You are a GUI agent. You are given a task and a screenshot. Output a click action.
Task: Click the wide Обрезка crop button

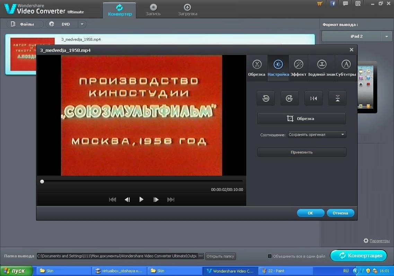click(x=301, y=118)
